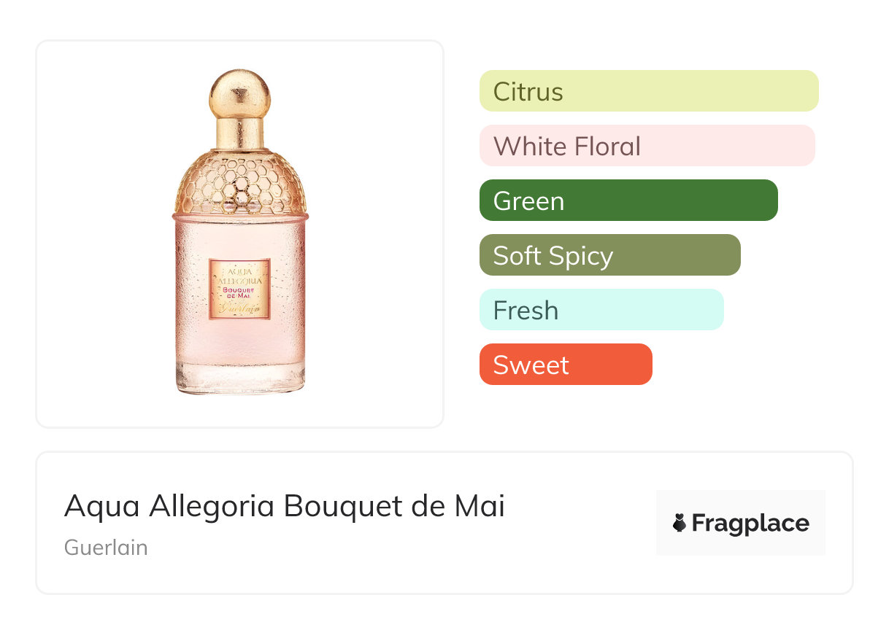Select the Fresh accord bar
This screenshot has width=889, height=630.
click(x=601, y=310)
